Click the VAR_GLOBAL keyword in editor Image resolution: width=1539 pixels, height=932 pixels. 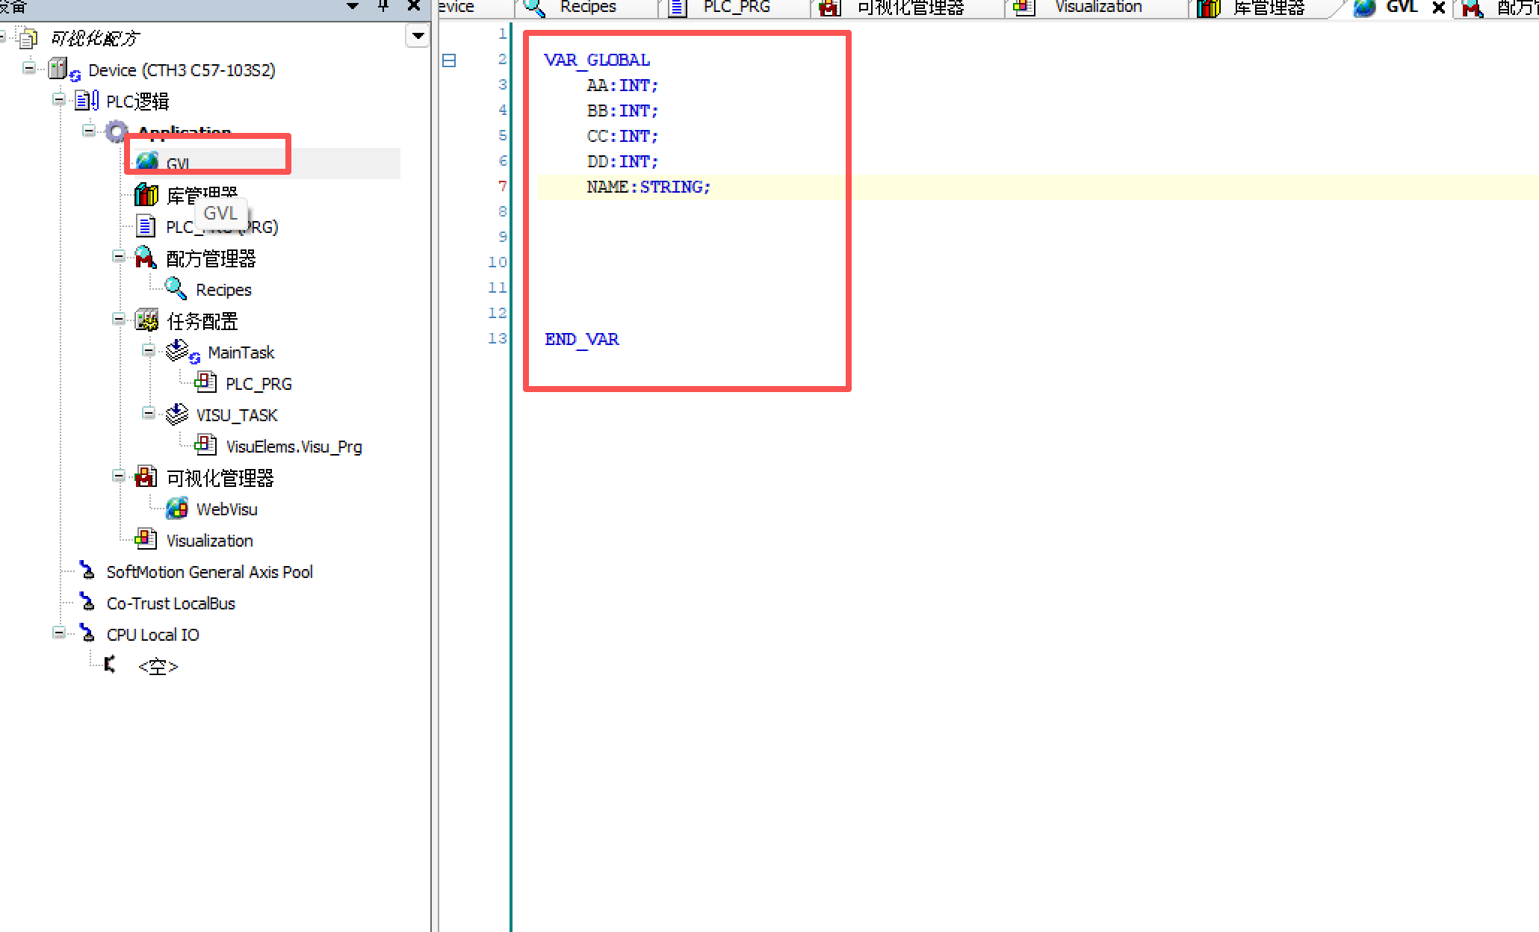pos(597,60)
